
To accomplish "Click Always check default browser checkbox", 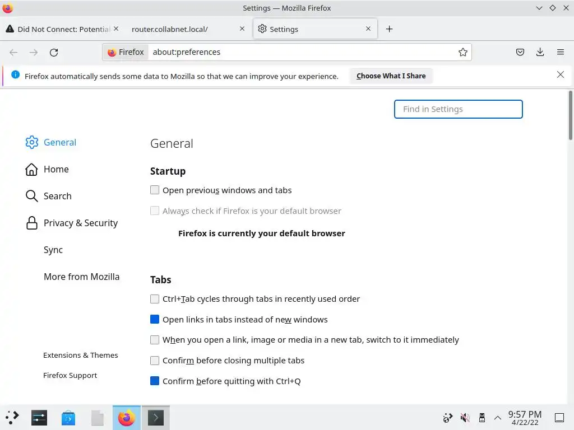I will pos(155,211).
